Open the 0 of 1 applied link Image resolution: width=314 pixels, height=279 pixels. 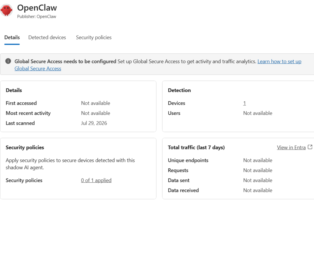click(x=96, y=180)
